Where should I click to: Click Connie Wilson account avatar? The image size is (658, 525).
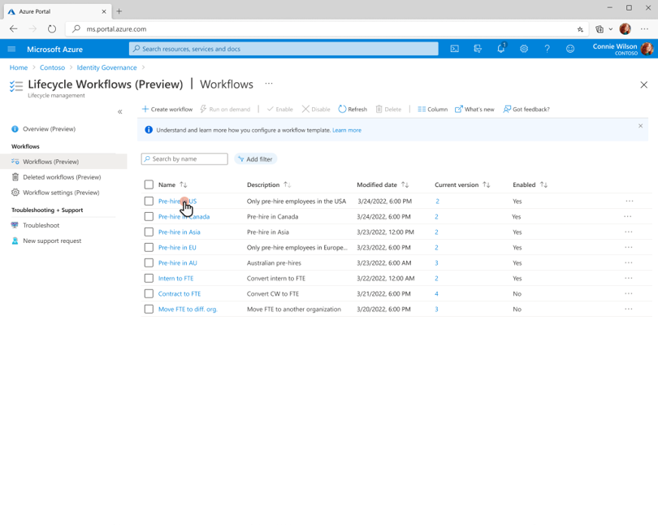[x=647, y=49]
